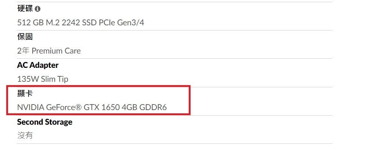Click the word Premium in warranty row
This screenshot has width=376, height=146.
tap(46, 51)
